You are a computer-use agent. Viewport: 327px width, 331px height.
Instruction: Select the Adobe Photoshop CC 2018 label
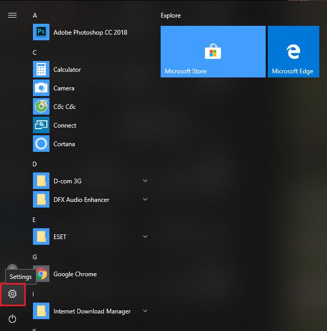[x=90, y=33]
